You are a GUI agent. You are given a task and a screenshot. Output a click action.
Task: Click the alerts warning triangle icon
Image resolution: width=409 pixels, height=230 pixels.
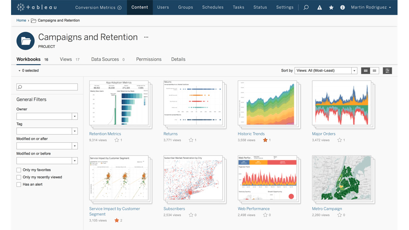click(x=320, y=7)
